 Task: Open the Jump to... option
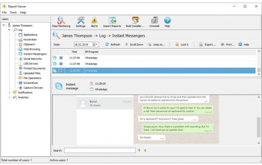point(156,45)
